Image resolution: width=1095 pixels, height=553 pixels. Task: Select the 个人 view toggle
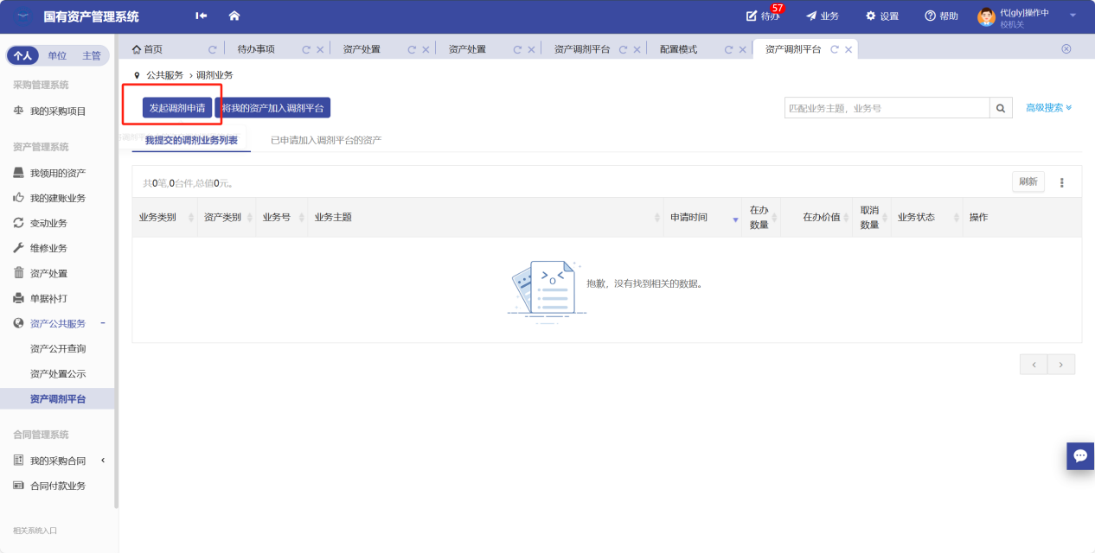pyautogui.click(x=22, y=56)
